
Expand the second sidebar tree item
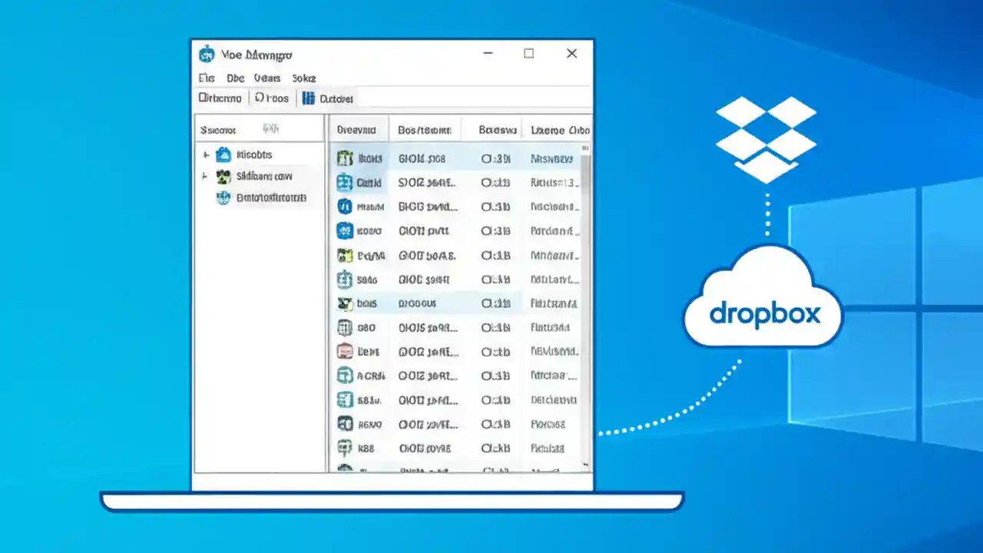tap(206, 176)
